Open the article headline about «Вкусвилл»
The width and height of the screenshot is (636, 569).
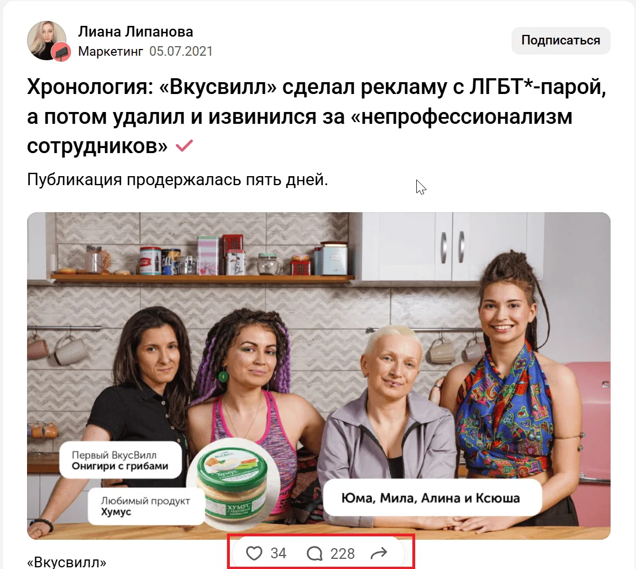(317, 117)
